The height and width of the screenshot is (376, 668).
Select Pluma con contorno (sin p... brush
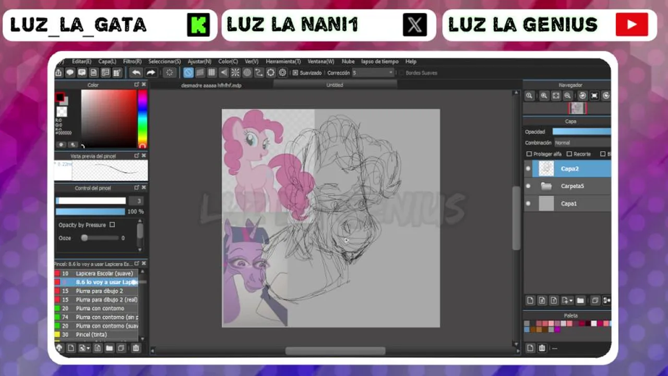coord(96,317)
